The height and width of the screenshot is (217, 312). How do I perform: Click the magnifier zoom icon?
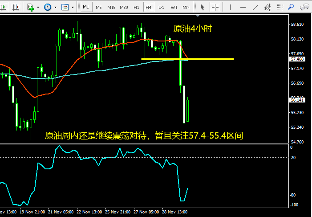291,8
